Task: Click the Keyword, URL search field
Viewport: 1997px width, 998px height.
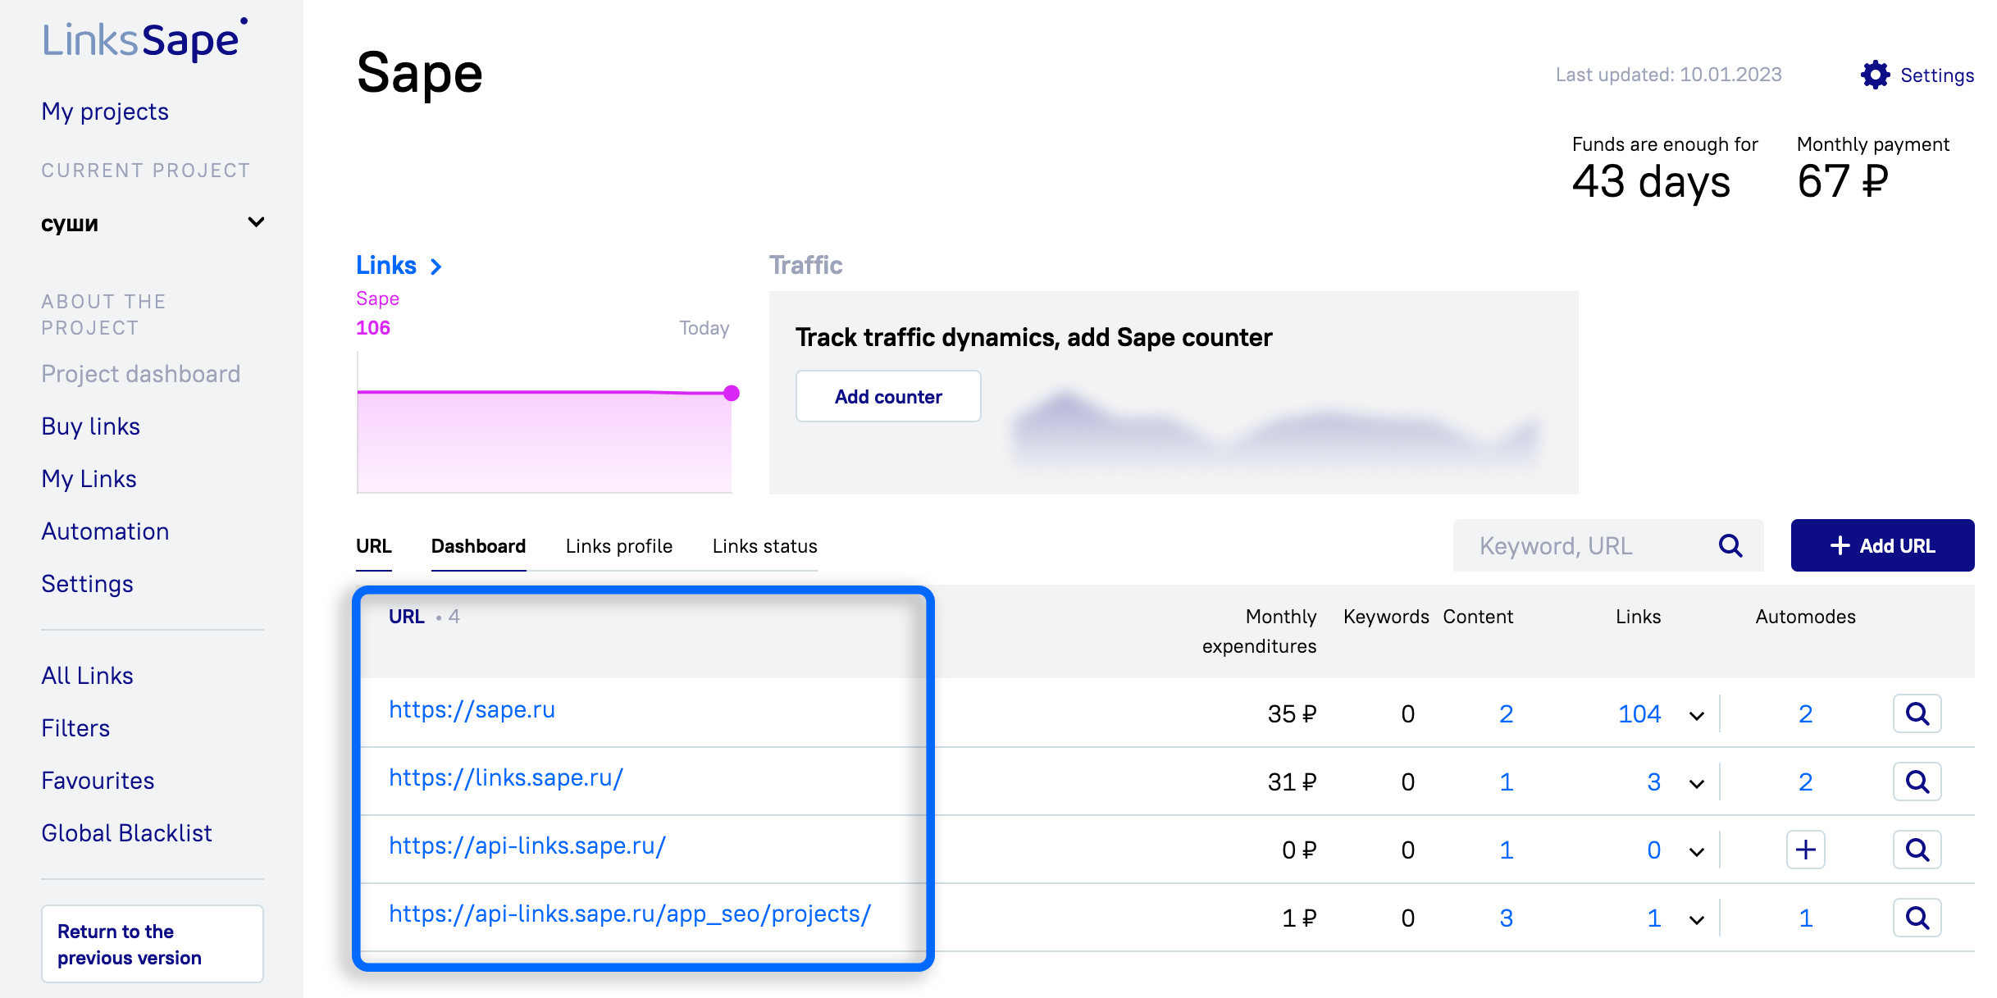Action: coord(1607,545)
